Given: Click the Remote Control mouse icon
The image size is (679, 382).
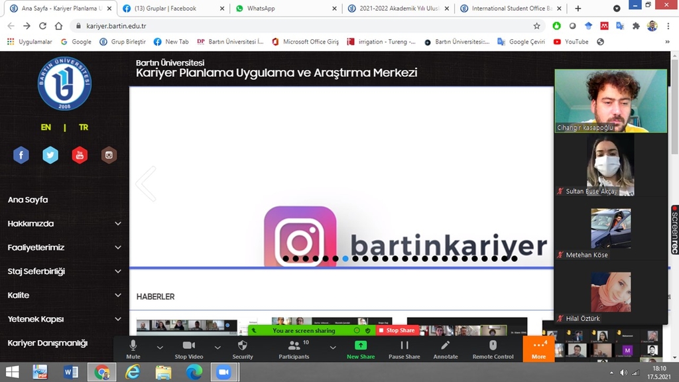Looking at the screenshot, I should click(493, 346).
